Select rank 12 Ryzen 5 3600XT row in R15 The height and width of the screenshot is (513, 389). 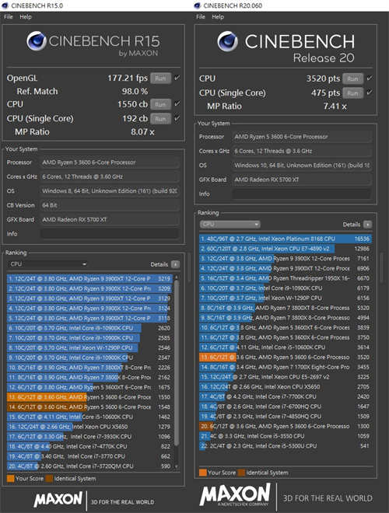(x=89, y=387)
